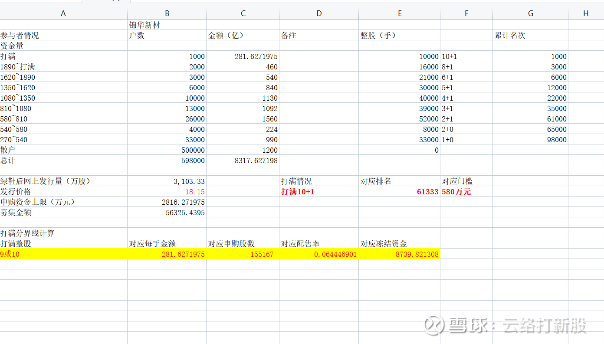
Task: Select the 13000 households cell
Action: [x=167, y=108]
